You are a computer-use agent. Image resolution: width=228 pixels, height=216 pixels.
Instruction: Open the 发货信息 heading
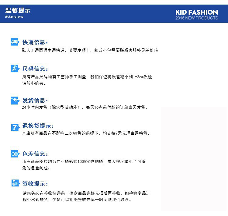coord(35,100)
